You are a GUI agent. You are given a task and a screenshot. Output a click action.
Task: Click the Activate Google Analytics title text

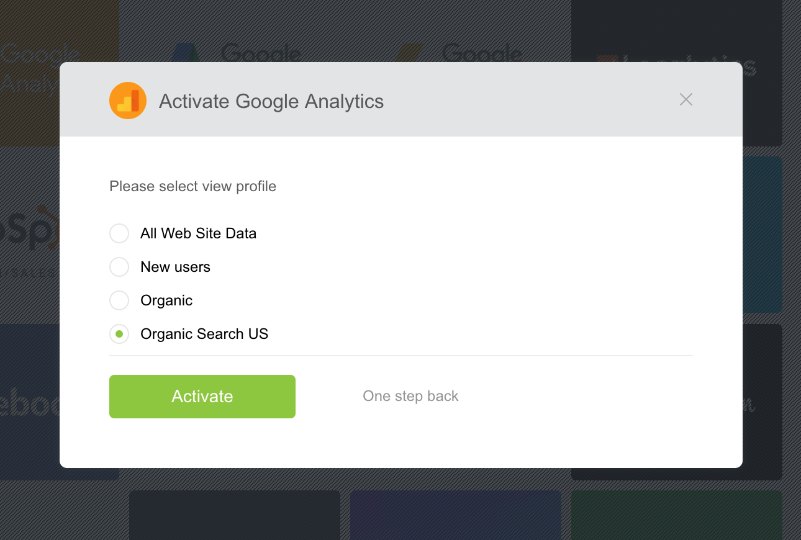[271, 101]
